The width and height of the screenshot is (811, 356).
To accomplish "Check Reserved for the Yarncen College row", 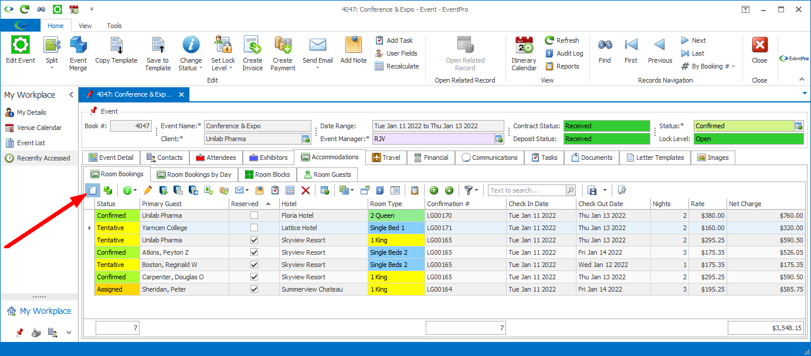I will (254, 228).
